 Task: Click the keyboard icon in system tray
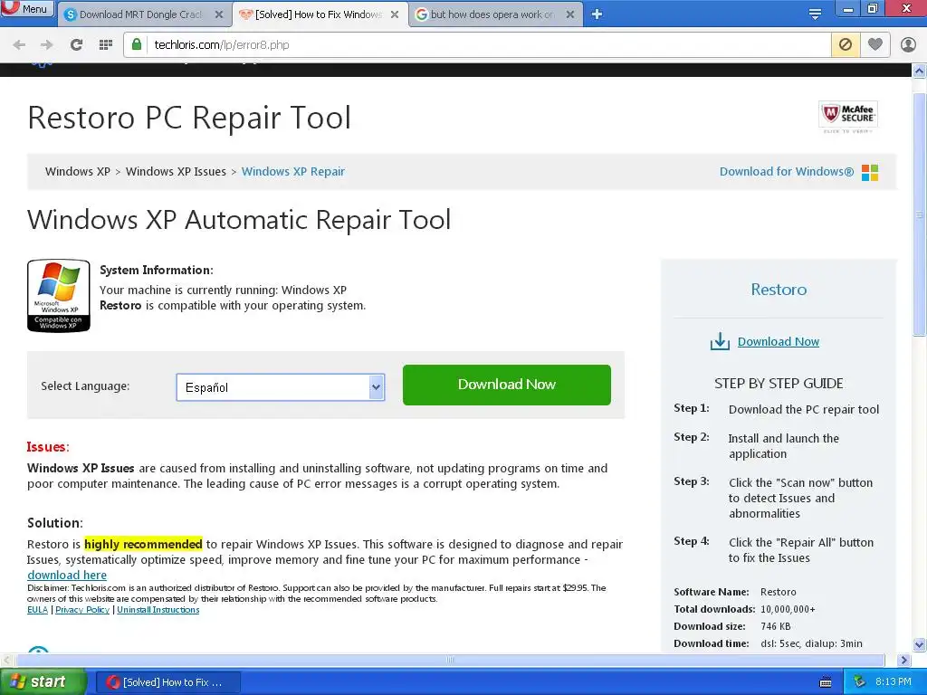[x=826, y=682]
